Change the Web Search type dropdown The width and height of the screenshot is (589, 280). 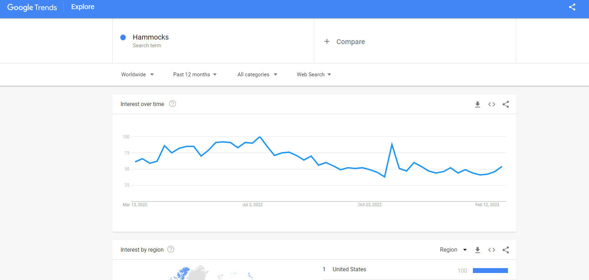(x=314, y=75)
